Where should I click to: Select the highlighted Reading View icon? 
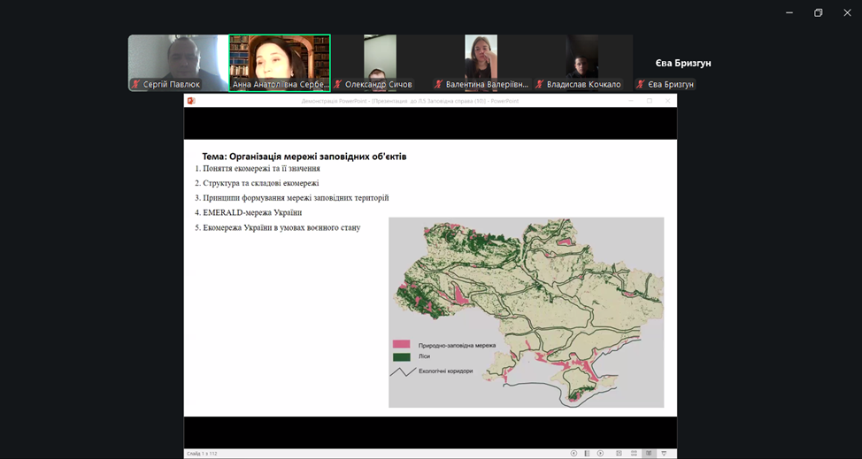coord(649,454)
